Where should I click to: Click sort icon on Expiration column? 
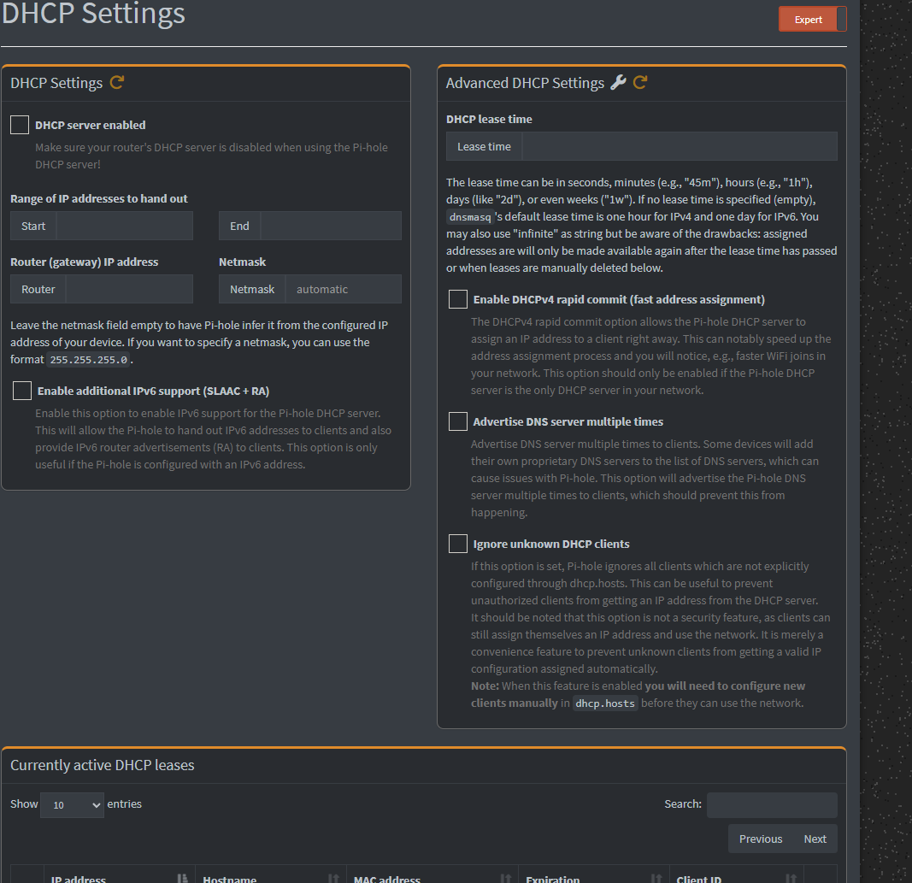coord(656,879)
